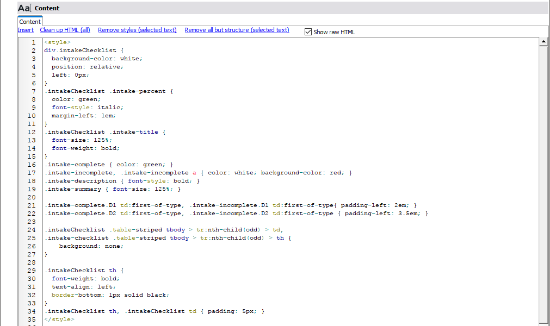This screenshot has width=550, height=326.
Task: Click line number 21 in gutter
Action: (x=32, y=205)
